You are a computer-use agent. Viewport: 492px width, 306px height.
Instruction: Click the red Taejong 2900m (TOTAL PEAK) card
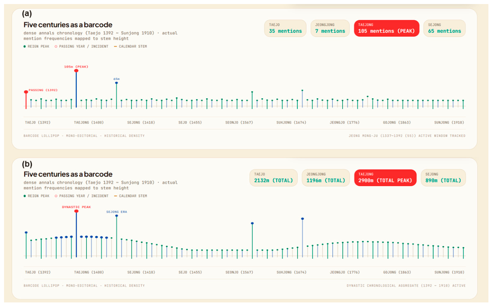385,178
